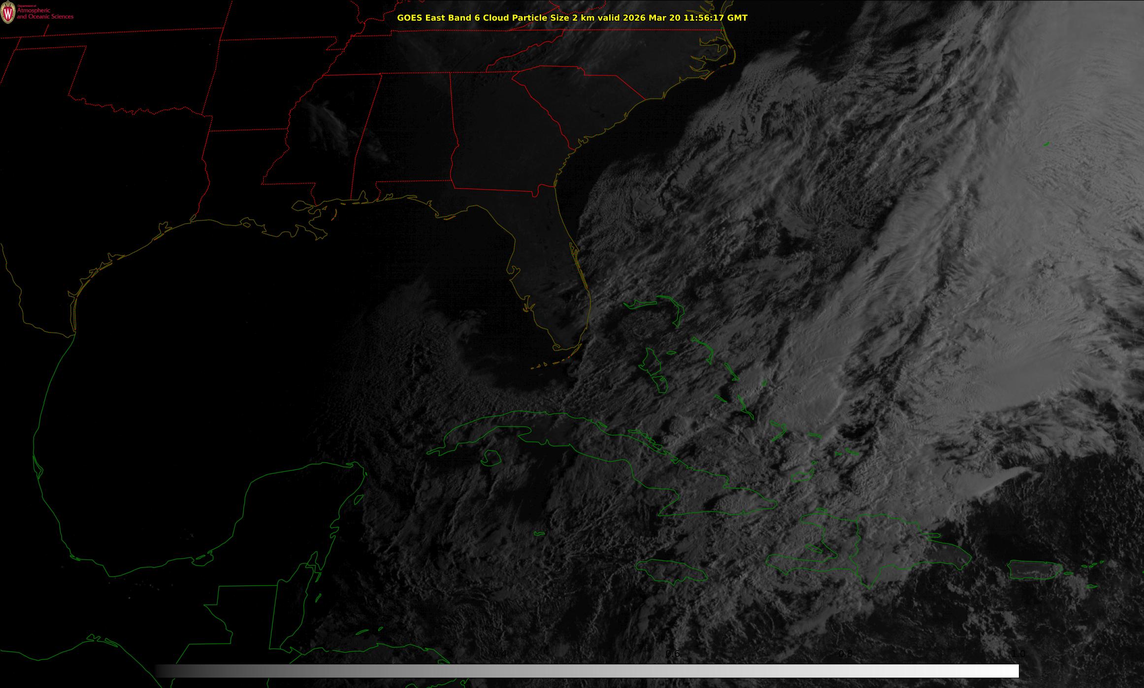
Task: Click the small green Bermuda marker
Action: (x=1046, y=144)
